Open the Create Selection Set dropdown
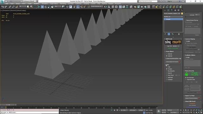 pos(96,6)
